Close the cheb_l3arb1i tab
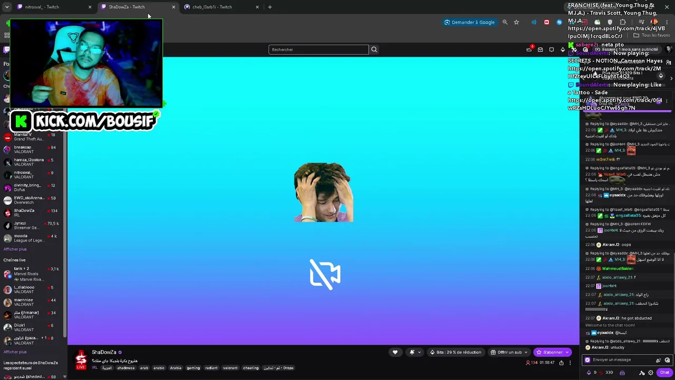The height and width of the screenshot is (380, 675). click(257, 7)
